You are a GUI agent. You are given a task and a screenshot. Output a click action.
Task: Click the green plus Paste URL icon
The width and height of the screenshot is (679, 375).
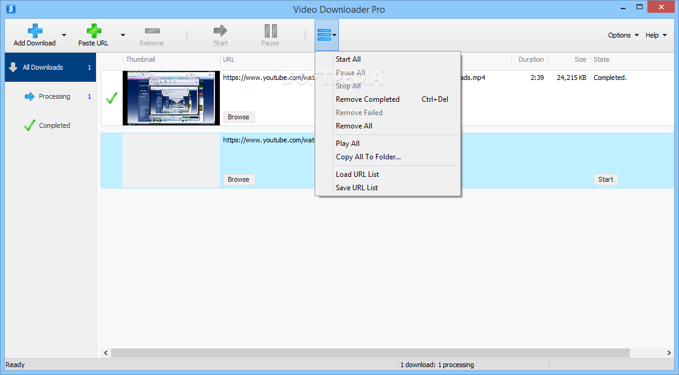point(94,31)
